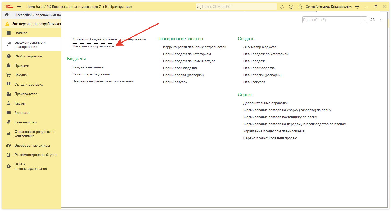Open service settings menu in title bar
Viewport: 391px width, 211px height.
pos(357,6)
